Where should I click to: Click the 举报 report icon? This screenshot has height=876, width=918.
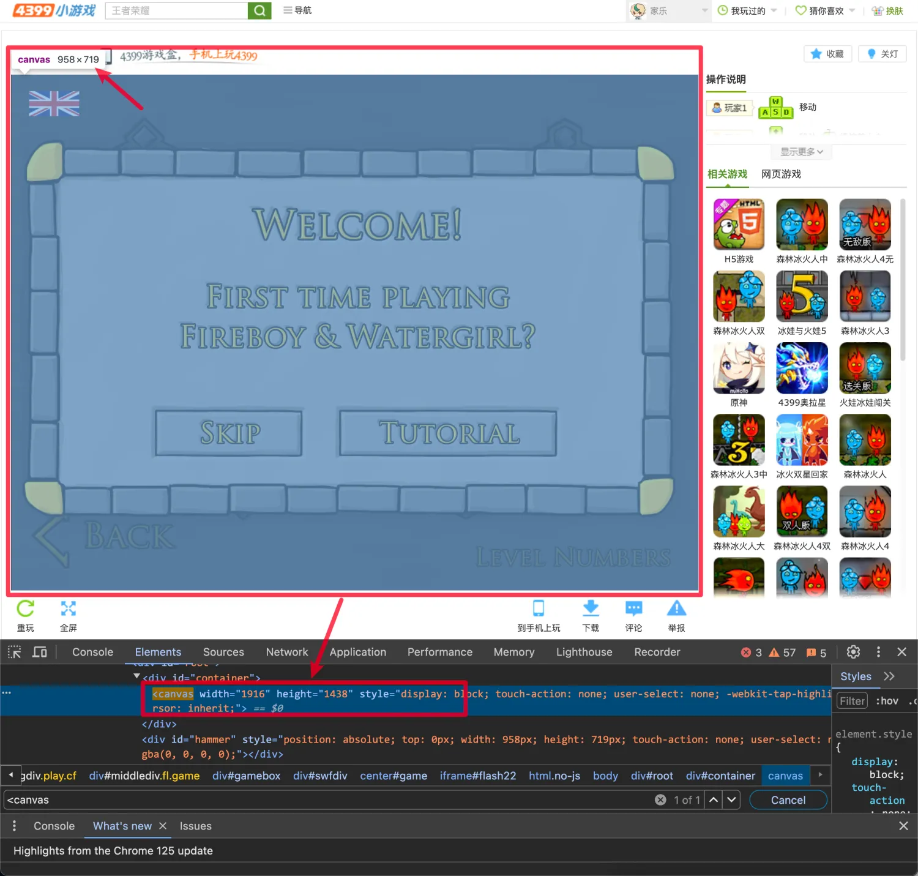pos(676,608)
